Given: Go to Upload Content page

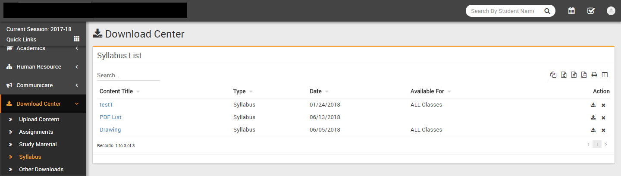Looking at the screenshot, I should [x=39, y=119].
